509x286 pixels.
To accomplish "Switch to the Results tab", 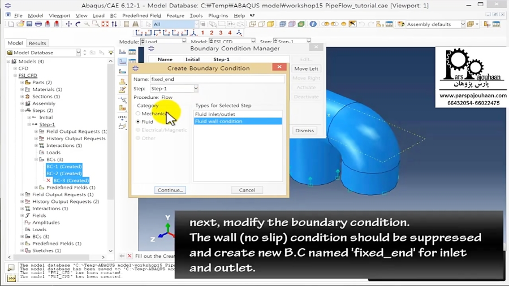I will click(x=37, y=43).
